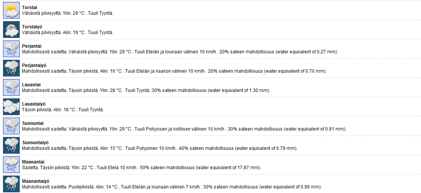This screenshot has width=421, height=193.
Task: Select the Torstaiyö heading text
Action: pos(33,27)
